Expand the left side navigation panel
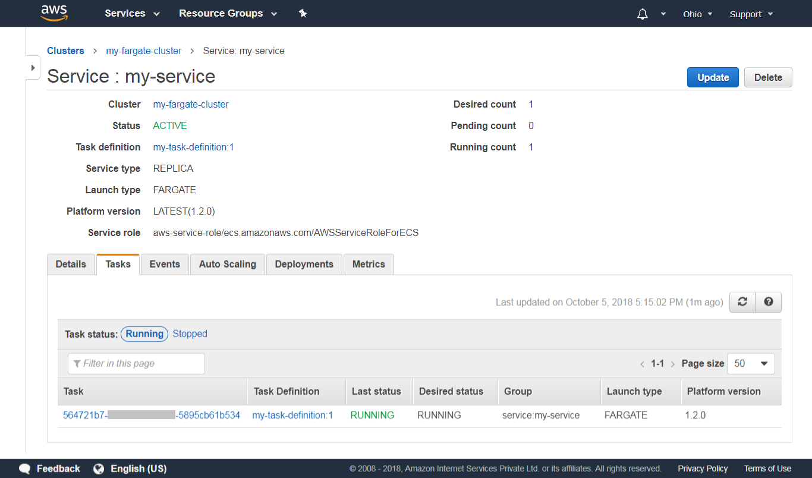This screenshot has height=478, width=812. (x=33, y=68)
